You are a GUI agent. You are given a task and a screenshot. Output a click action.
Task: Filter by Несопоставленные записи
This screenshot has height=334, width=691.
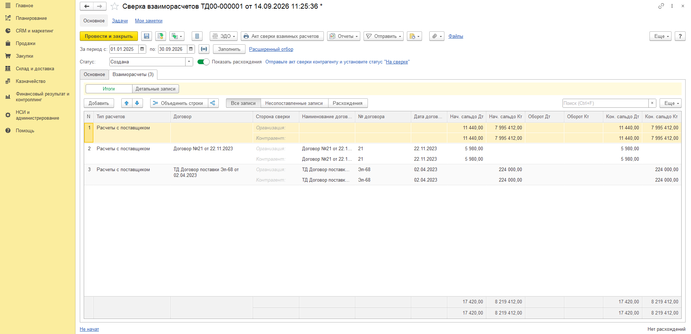coord(294,103)
